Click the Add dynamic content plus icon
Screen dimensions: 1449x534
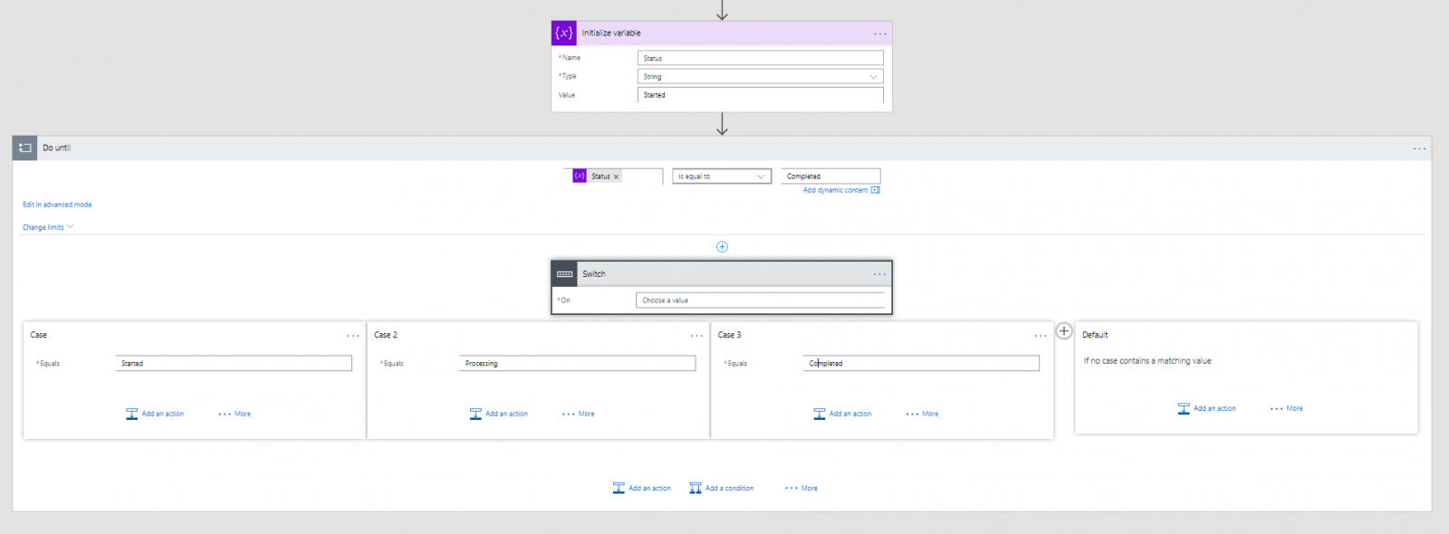(x=876, y=190)
